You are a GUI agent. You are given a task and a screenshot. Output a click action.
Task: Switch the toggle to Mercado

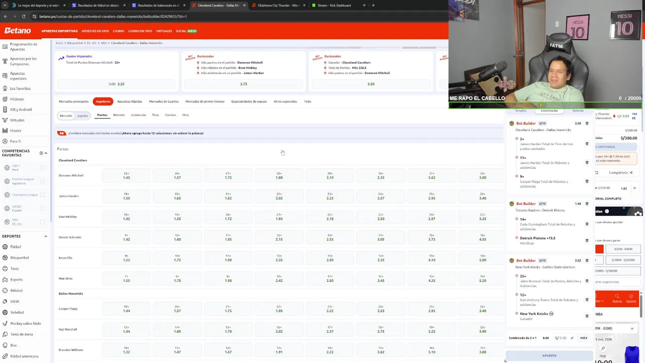pos(66,115)
